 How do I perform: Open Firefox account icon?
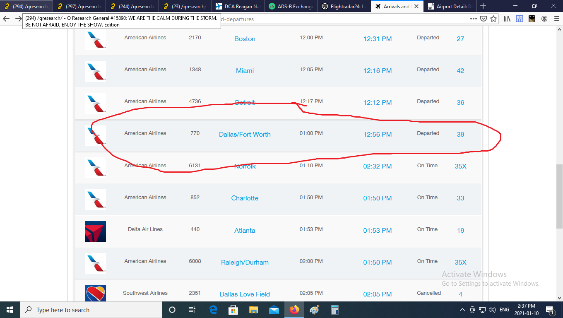(x=544, y=19)
